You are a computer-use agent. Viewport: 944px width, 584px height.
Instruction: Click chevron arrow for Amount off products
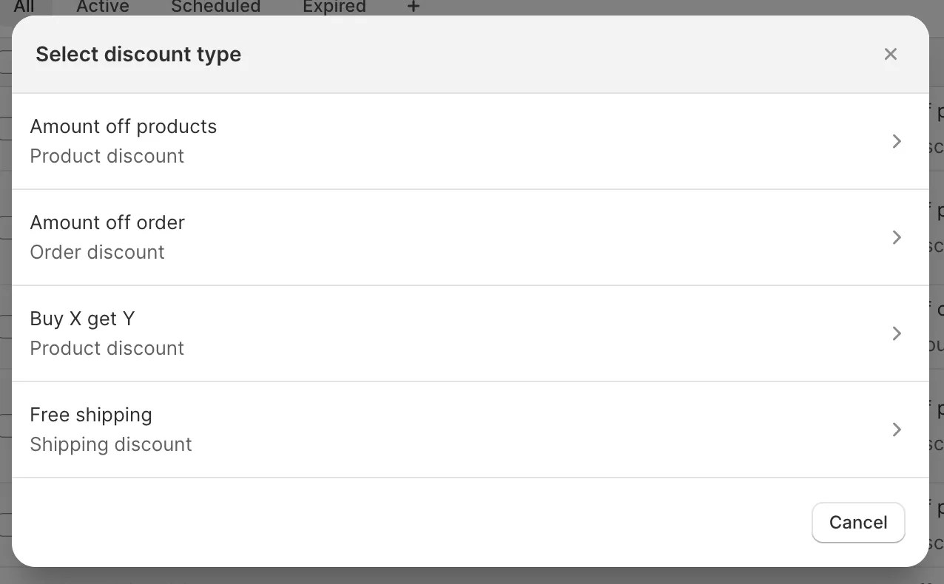coord(897,141)
